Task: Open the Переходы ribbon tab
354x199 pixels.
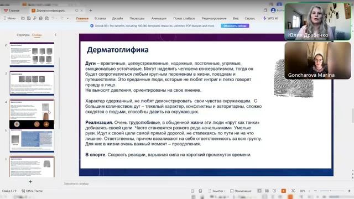Action: click(137, 18)
